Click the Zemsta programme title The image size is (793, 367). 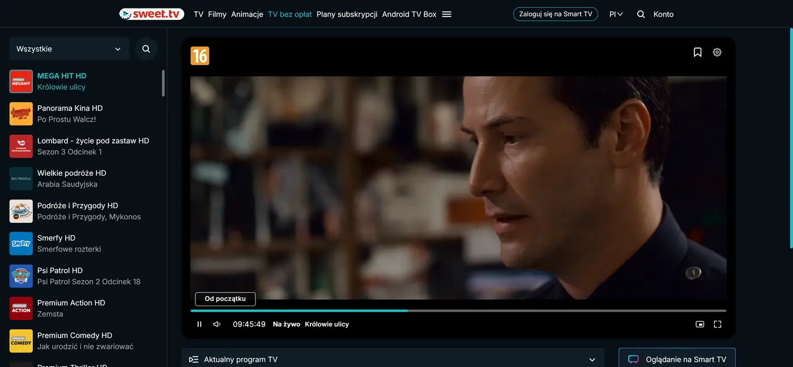50,314
